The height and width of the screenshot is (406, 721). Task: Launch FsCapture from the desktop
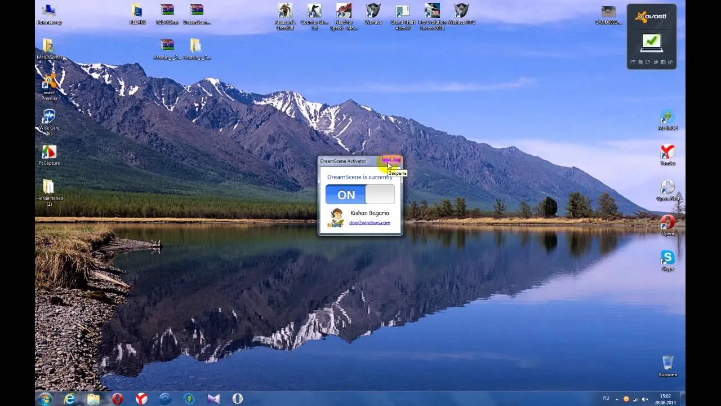pos(49,155)
